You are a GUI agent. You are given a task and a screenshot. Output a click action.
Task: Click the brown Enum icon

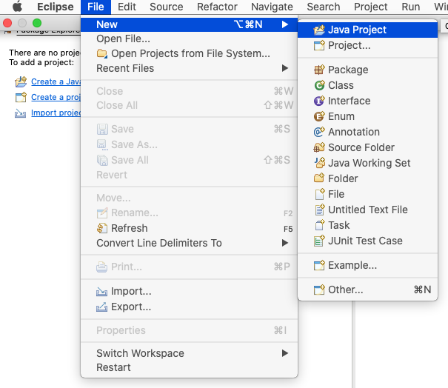[x=319, y=116]
